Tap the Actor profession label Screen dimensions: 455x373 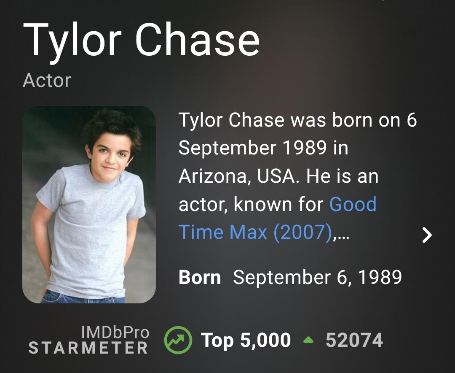(x=47, y=80)
